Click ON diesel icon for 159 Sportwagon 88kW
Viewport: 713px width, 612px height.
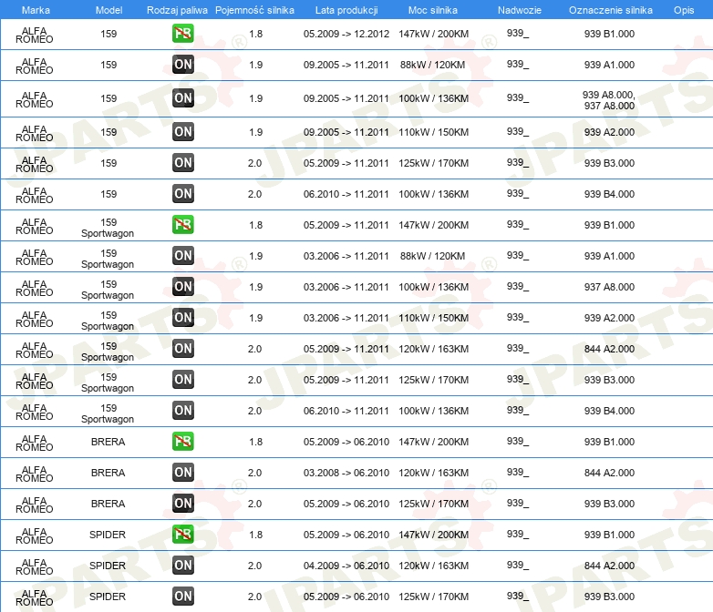[182, 255]
